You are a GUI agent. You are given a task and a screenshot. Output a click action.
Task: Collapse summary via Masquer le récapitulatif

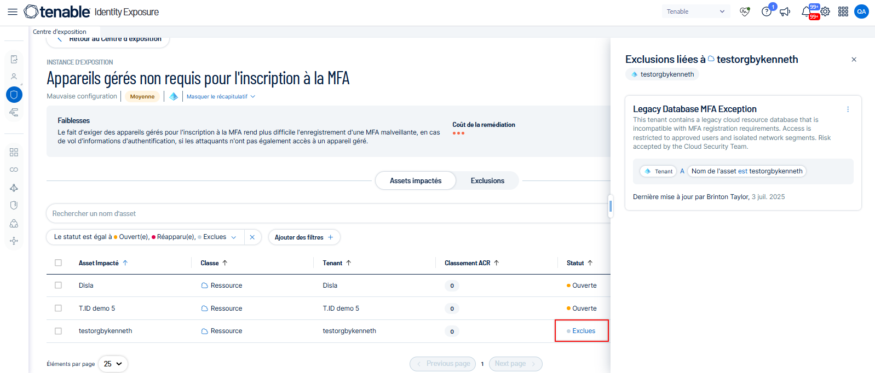[x=220, y=97]
